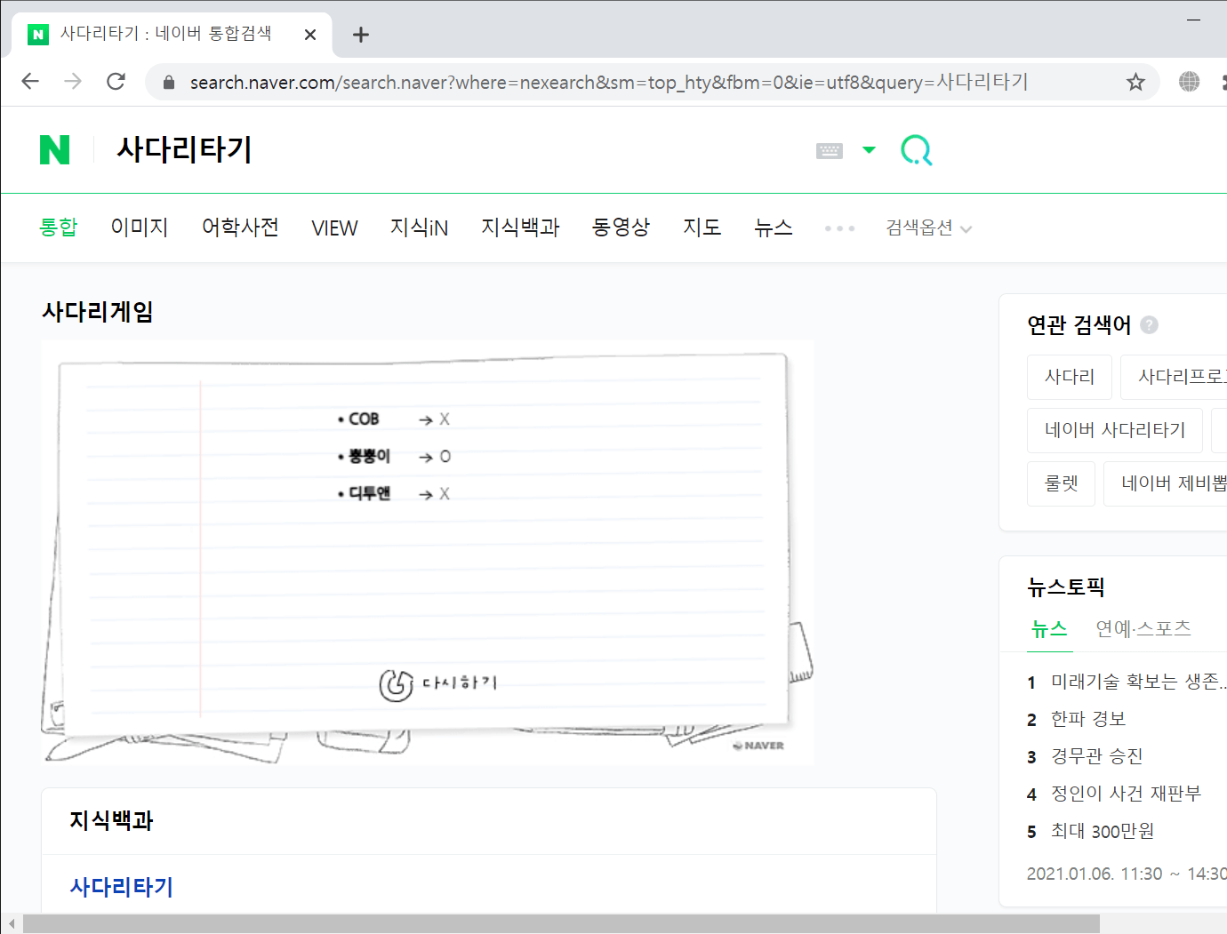The width and height of the screenshot is (1227, 934).
Task: Bookmark this page with the star icon
Action: (x=1135, y=82)
